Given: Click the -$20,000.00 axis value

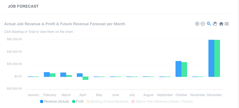Looking at the screenshot, I should pyautogui.click(x=14, y=89).
